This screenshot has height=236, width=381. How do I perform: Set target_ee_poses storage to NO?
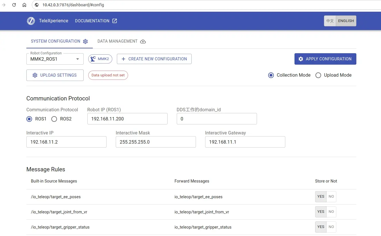(x=331, y=197)
